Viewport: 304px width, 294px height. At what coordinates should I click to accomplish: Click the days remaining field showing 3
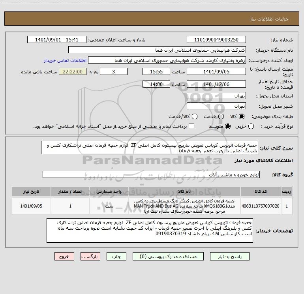pyautogui.click(x=114, y=71)
